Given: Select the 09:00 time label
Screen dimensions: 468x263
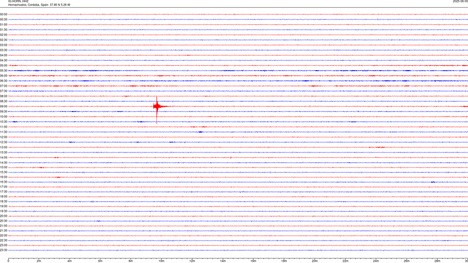Looking at the screenshot, I should coord(3,107).
